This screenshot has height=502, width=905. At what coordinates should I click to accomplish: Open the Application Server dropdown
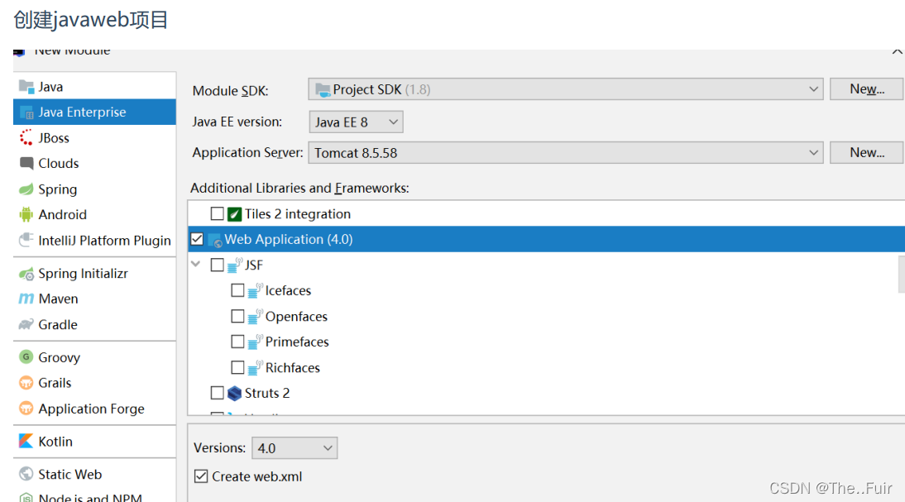coord(566,153)
